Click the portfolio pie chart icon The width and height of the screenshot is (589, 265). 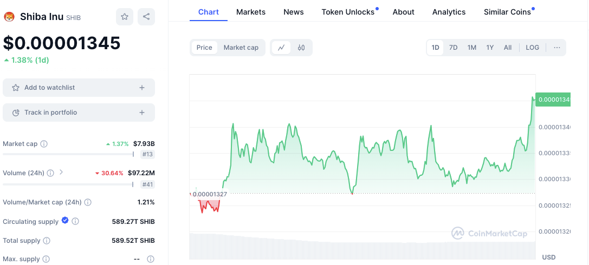click(x=16, y=113)
